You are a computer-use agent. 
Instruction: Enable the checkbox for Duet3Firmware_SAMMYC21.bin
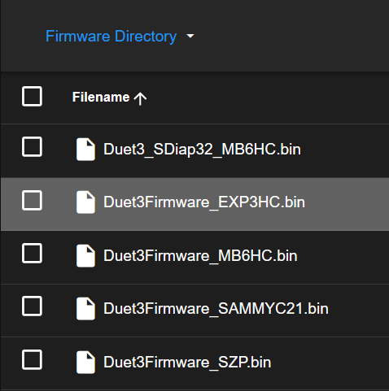click(32, 306)
